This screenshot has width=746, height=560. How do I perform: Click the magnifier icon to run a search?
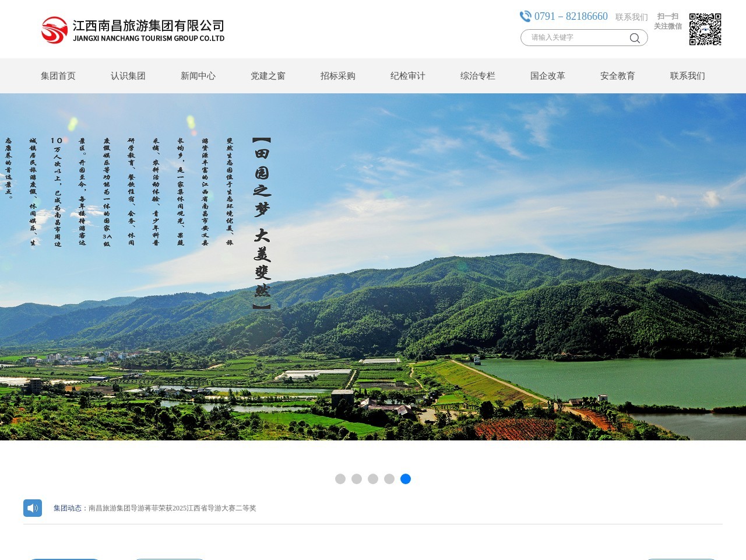635,37
